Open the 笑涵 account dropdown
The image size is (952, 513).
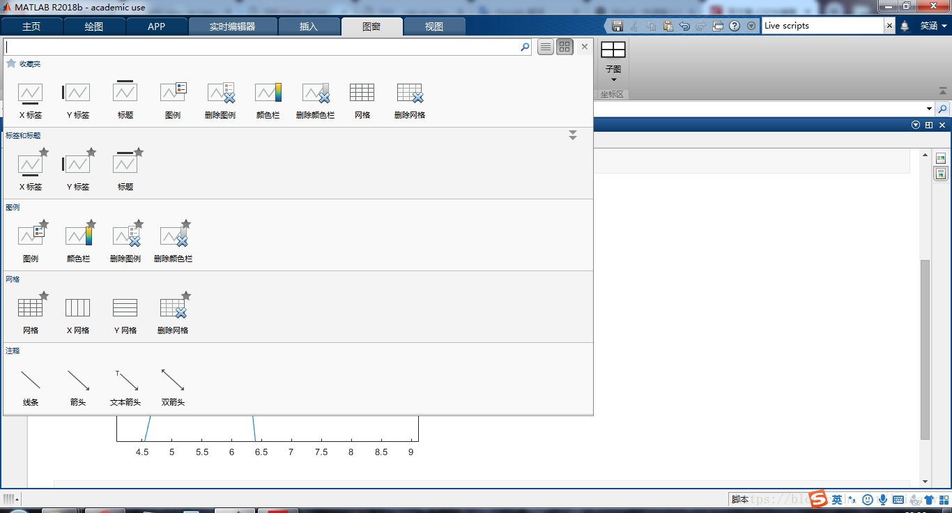(x=933, y=26)
